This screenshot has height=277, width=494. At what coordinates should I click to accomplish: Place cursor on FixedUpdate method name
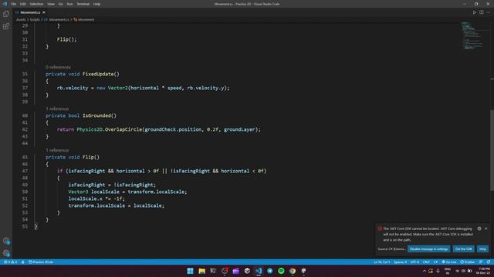tap(98, 74)
